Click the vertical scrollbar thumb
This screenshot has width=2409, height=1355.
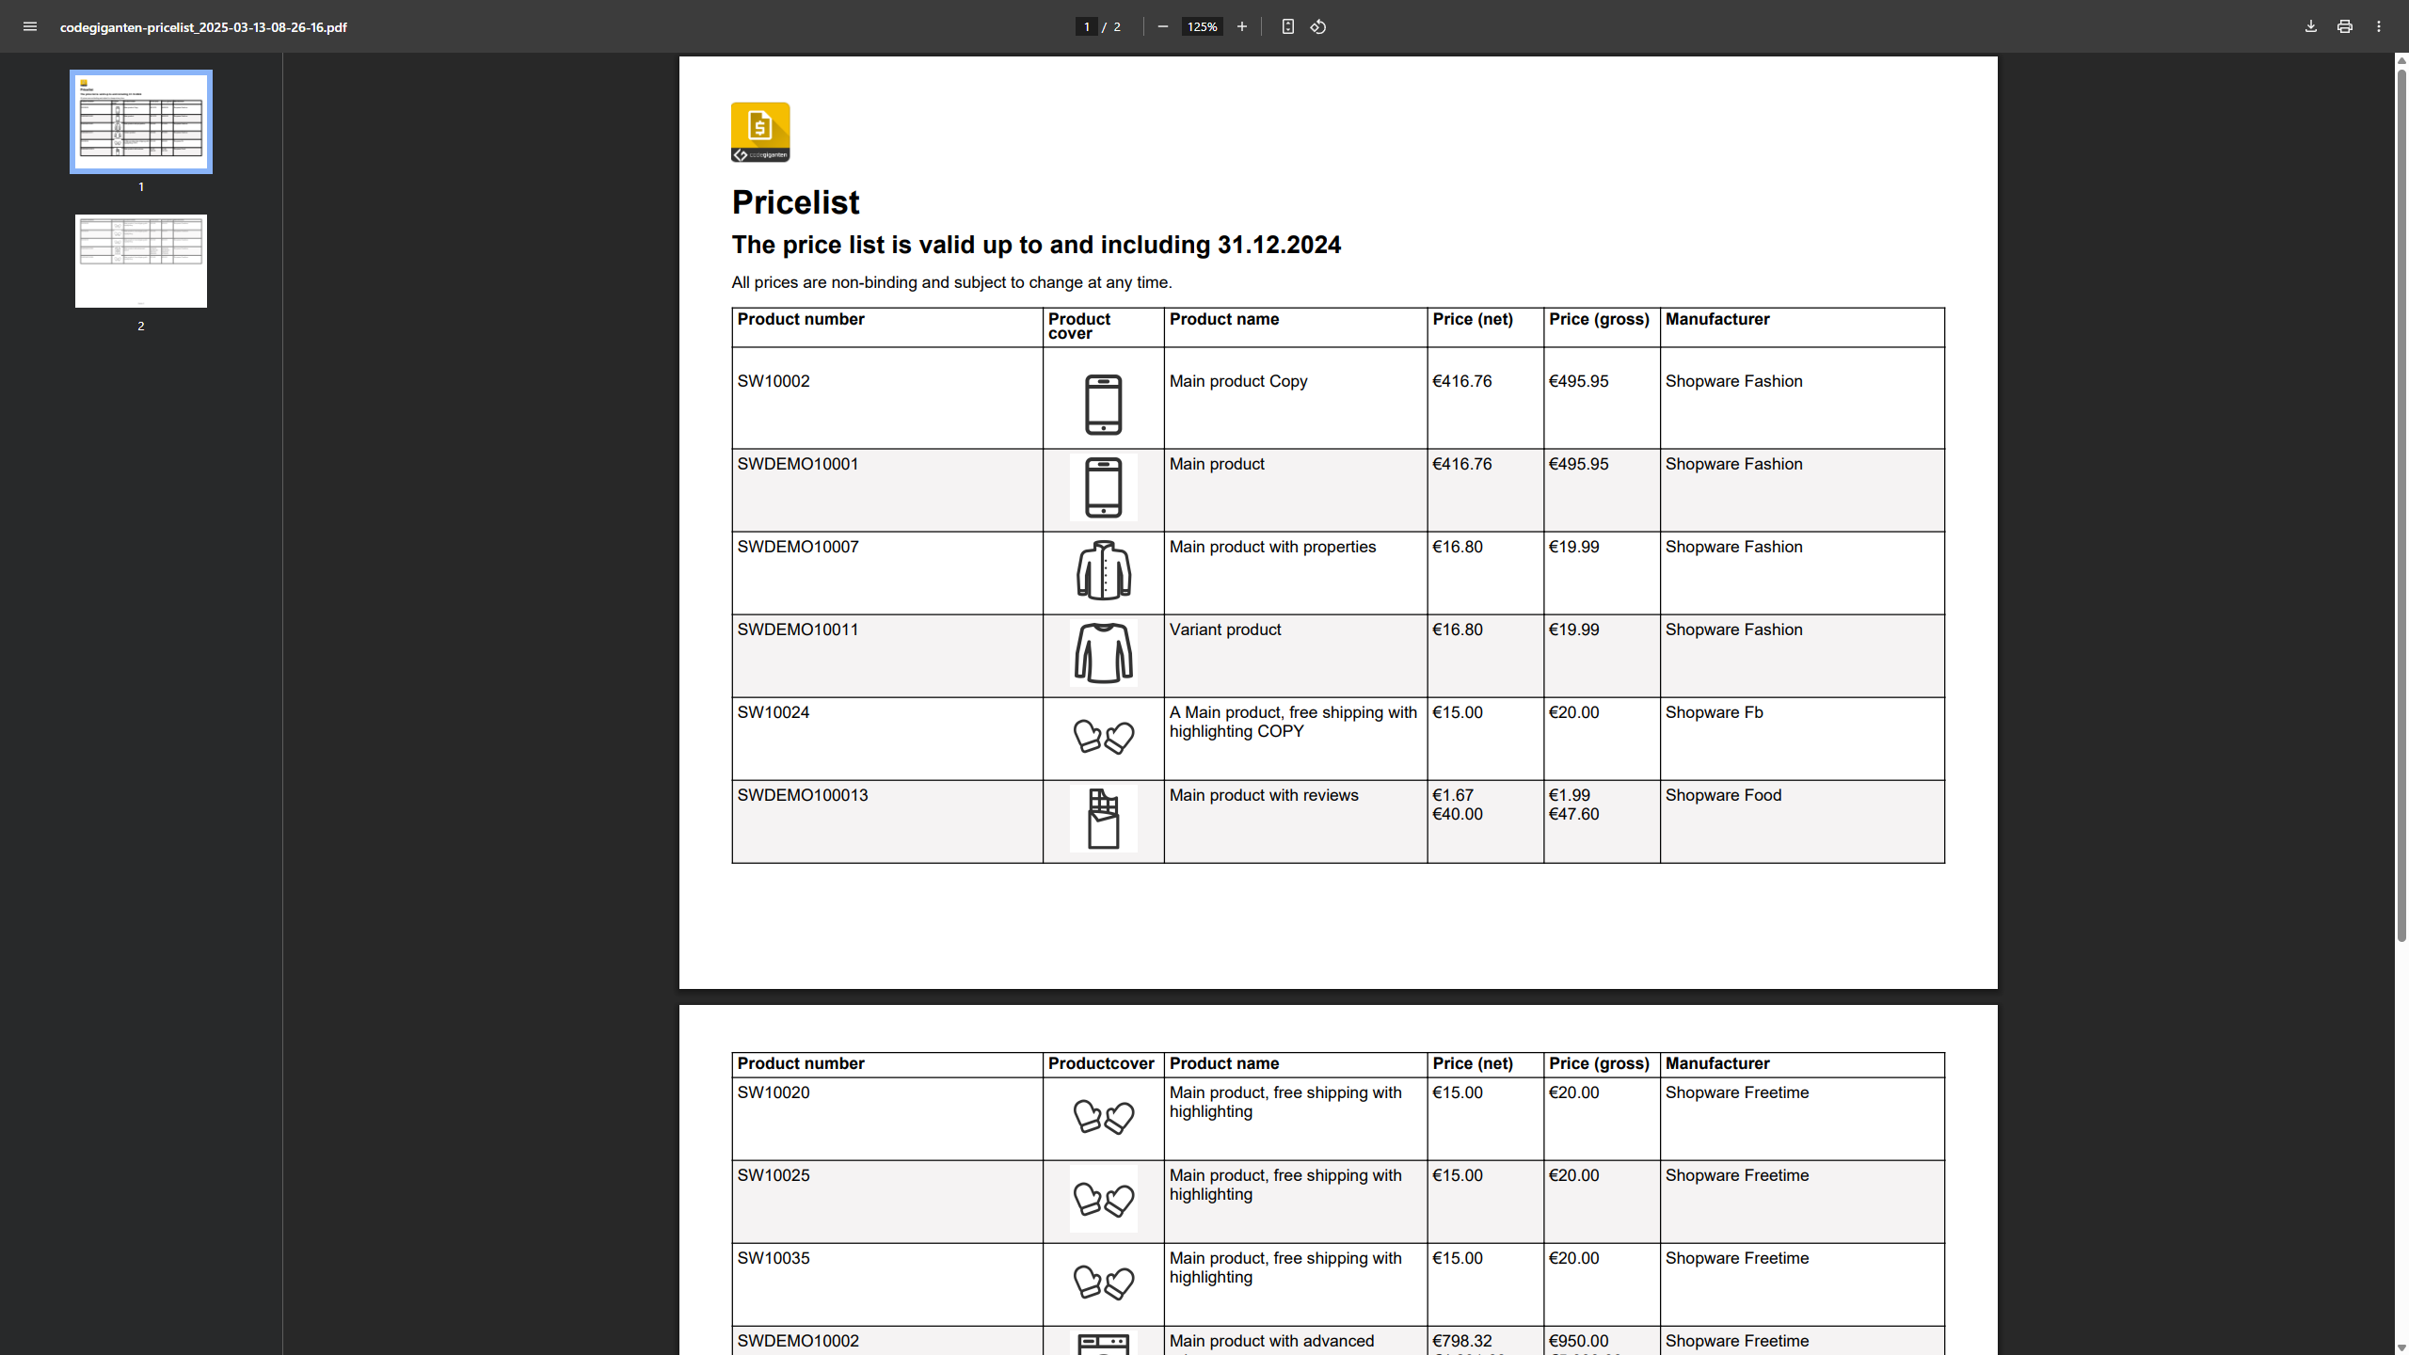2401,503
